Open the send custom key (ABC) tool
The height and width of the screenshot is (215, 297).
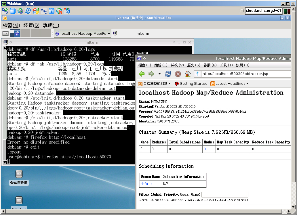[x=44, y=11]
